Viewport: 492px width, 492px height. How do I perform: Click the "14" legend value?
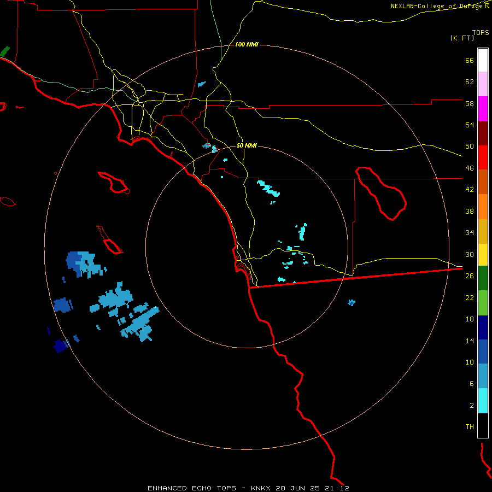pos(470,341)
